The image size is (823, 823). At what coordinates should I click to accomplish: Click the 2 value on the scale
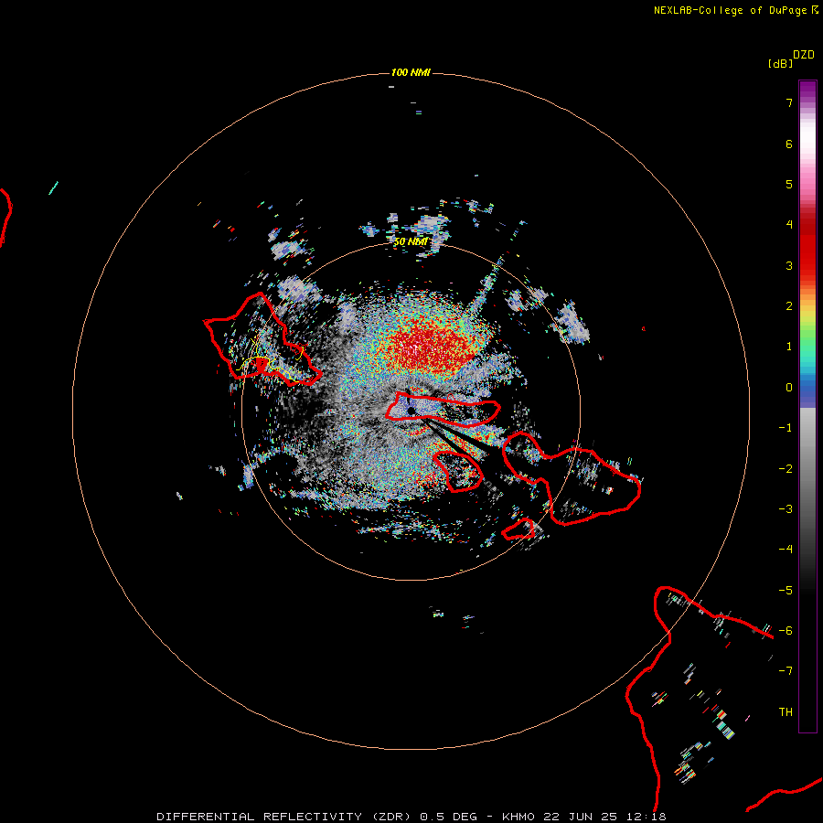(789, 306)
